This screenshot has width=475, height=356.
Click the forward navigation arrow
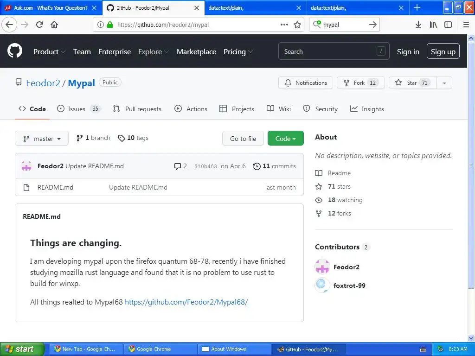pyautogui.click(x=25, y=25)
